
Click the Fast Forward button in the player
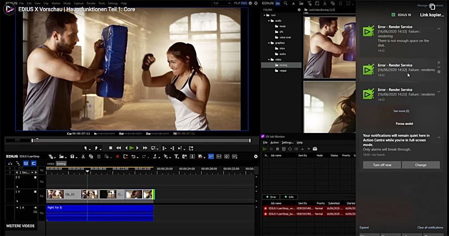click(145, 148)
